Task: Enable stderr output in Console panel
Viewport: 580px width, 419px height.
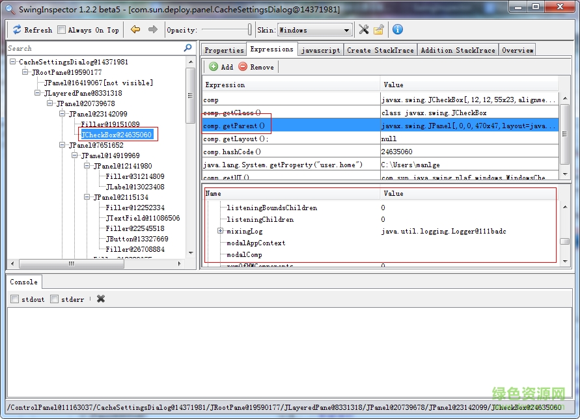Action: [x=53, y=299]
